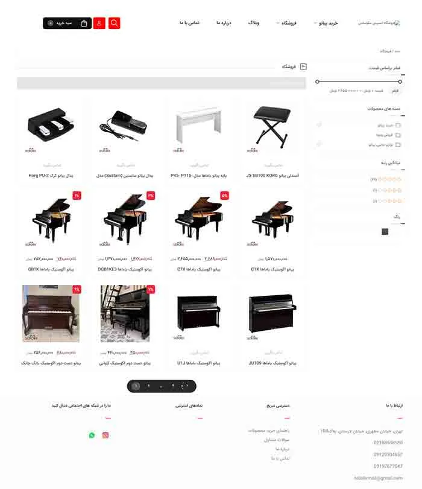
Task: Open the WhatsApp icon in footer
Action: [92, 435]
